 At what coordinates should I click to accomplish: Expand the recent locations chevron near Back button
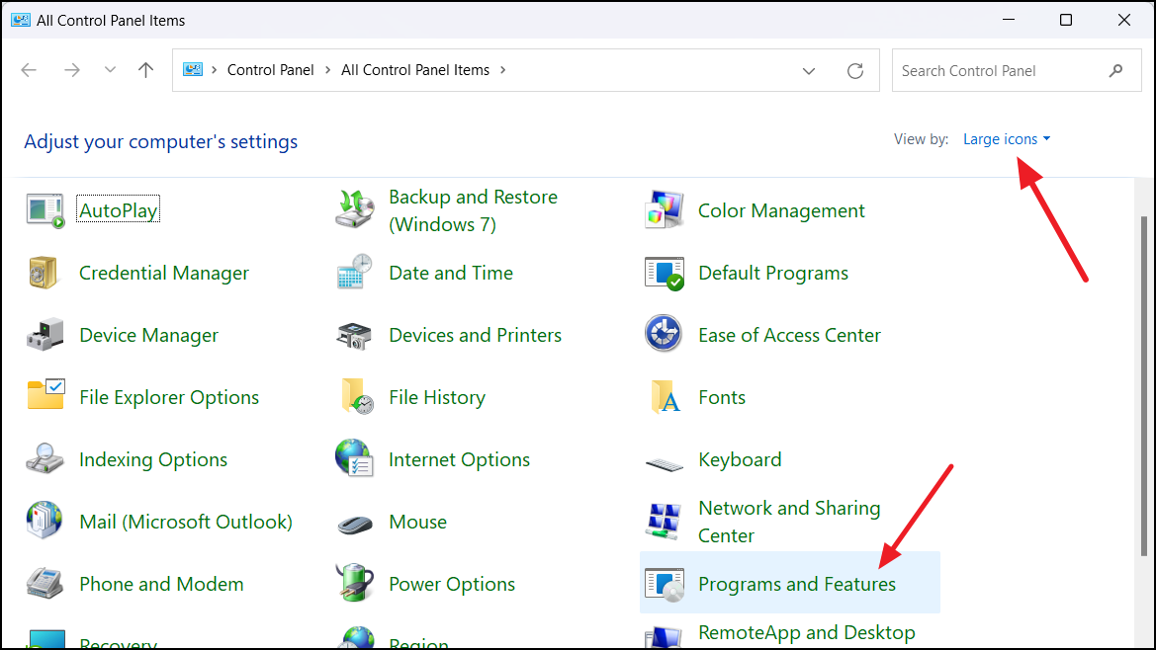click(x=110, y=70)
